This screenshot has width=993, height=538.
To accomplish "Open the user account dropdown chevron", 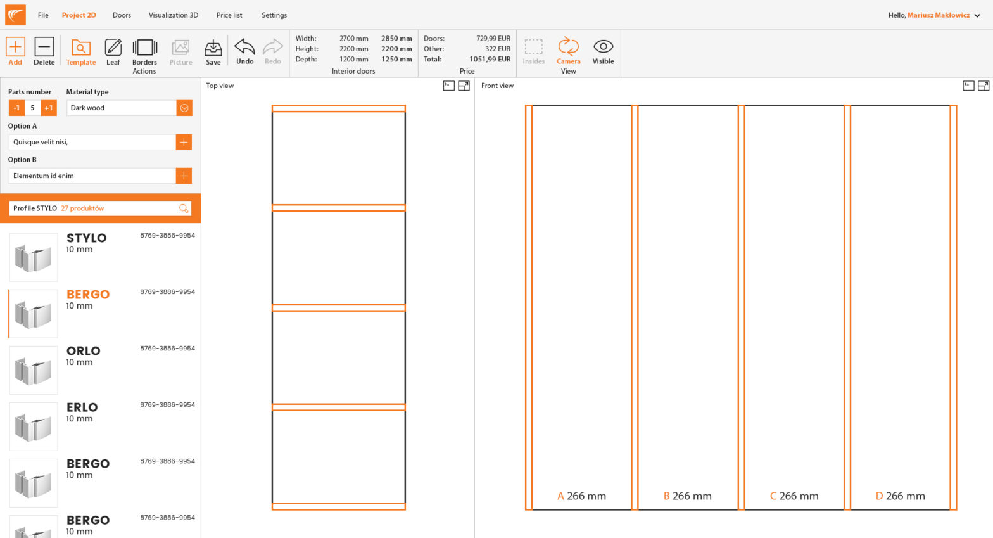I will pyautogui.click(x=977, y=16).
